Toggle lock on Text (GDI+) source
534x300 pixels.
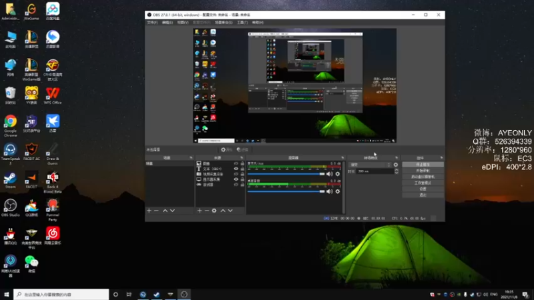tap(242, 169)
